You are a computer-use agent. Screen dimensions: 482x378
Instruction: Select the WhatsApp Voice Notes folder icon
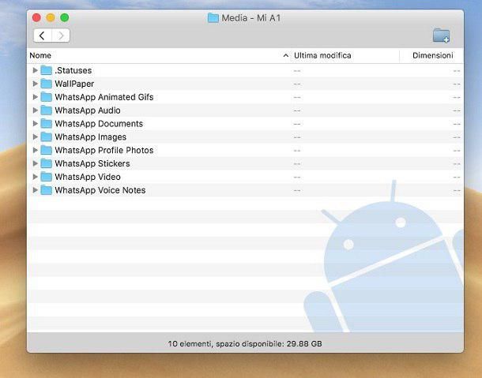click(46, 190)
